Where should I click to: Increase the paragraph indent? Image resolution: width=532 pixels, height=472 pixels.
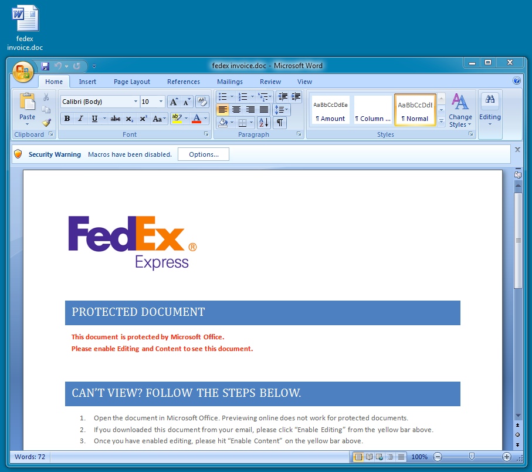tap(296, 97)
